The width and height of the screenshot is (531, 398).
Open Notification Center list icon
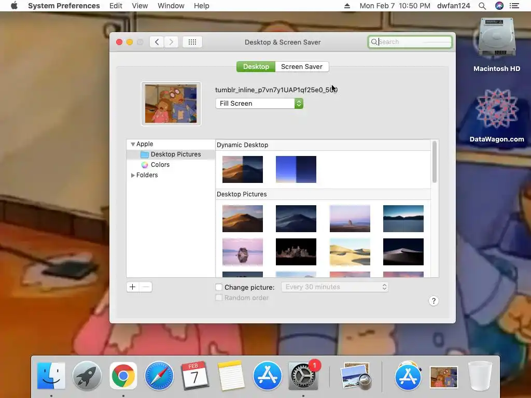[514, 6]
